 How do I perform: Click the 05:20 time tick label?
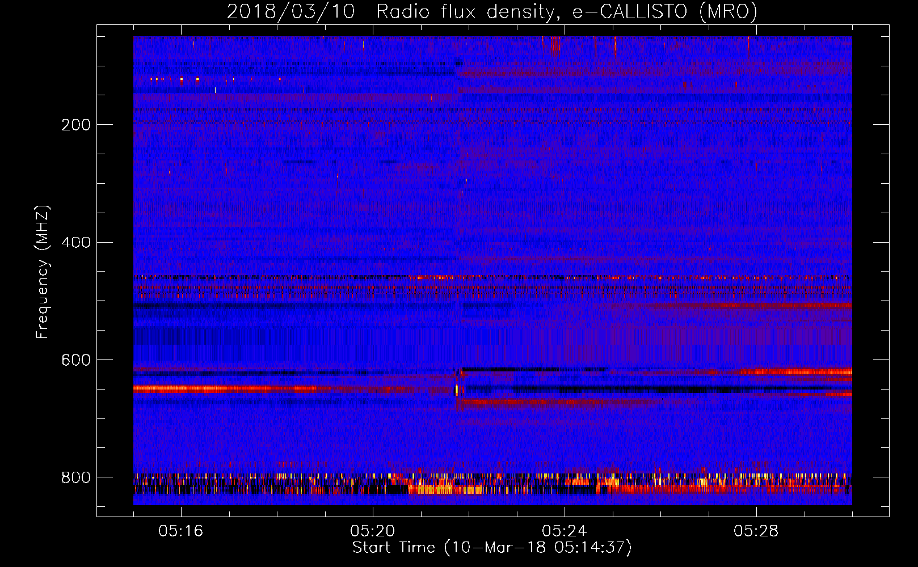[x=372, y=531]
